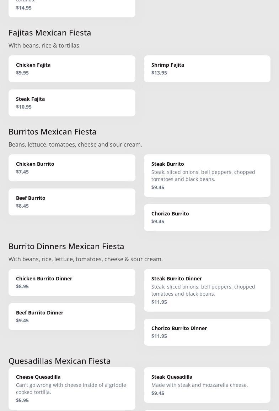This screenshot has width=279, height=411.
Task: Click the Quesadillas Mexican Fiesta heading
Action: pyautogui.click(x=60, y=361)
